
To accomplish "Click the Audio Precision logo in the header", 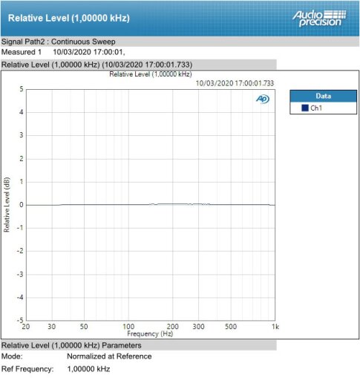I will (319, 19).
